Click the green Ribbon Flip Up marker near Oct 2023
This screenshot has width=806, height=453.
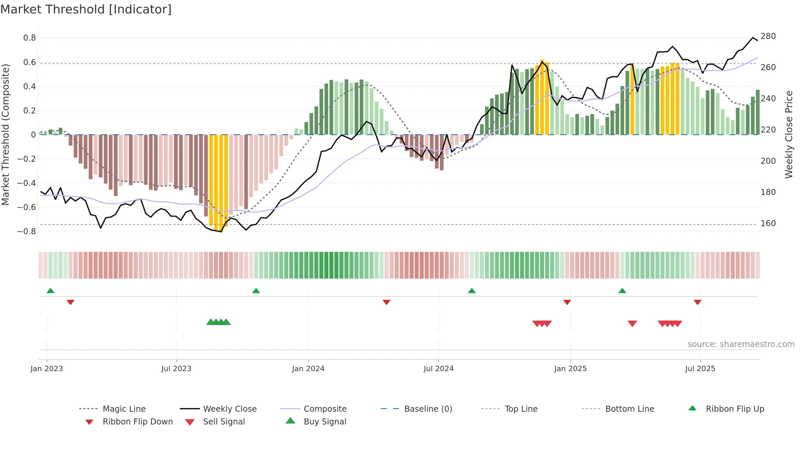tap(256, 291)
